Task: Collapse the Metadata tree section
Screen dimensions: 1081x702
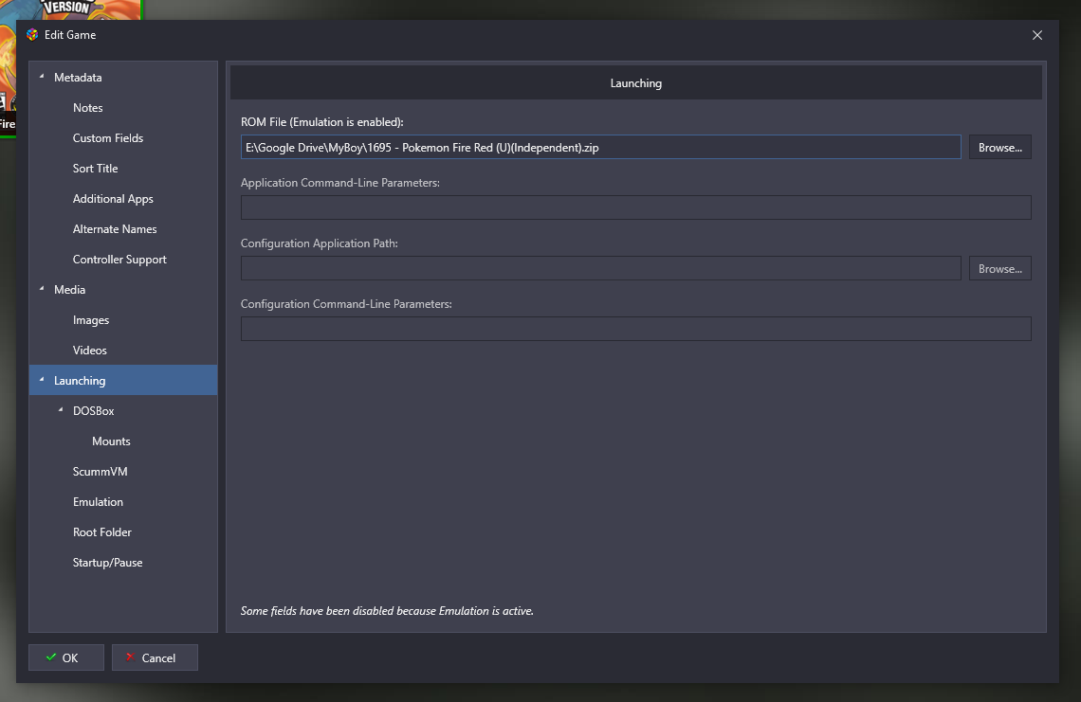Action: click(42, 77)
